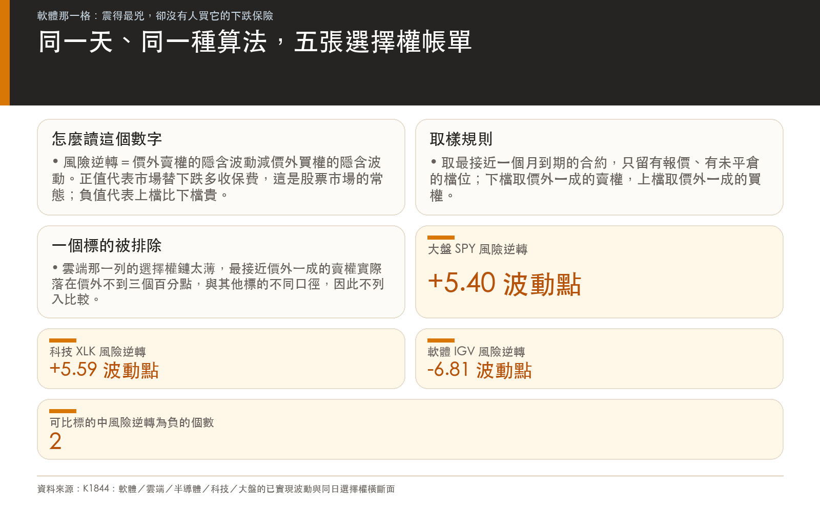This screenshot has height=512, width=820.
Task: Select the value +5.59 波動點
Action: click(x=104, y=370)
